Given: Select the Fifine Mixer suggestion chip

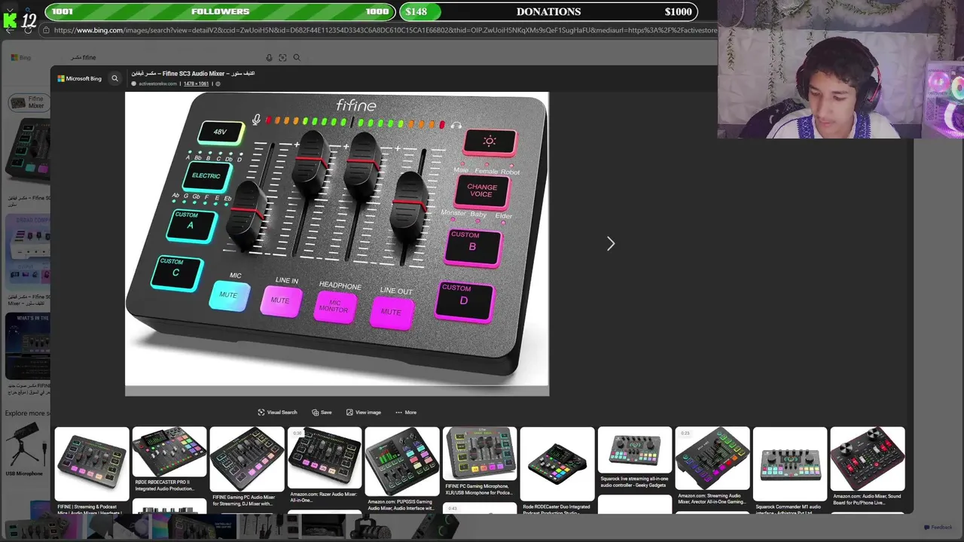Looking at the screenshot, I should [x=29, y=102].
